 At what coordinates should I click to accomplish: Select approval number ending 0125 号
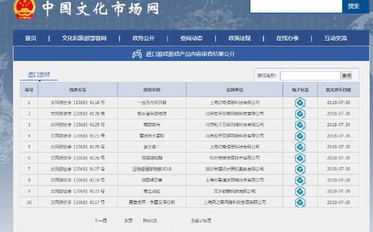(x=78, y=125)
